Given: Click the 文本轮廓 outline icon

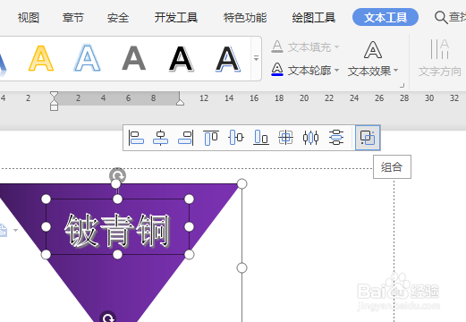Looking at the screenshot, I should [277, 70].
